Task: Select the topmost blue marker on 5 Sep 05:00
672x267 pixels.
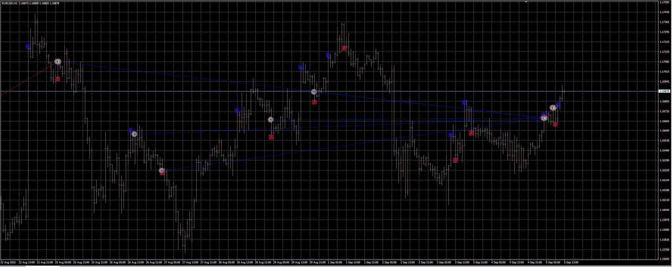Action: (x=557, y=105)
